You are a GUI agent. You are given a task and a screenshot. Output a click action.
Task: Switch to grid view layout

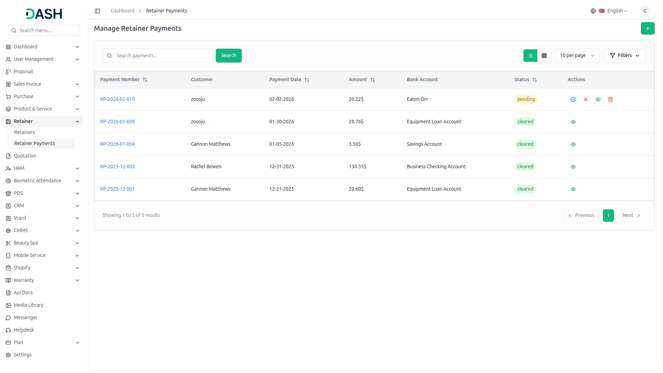pos(544,56)
